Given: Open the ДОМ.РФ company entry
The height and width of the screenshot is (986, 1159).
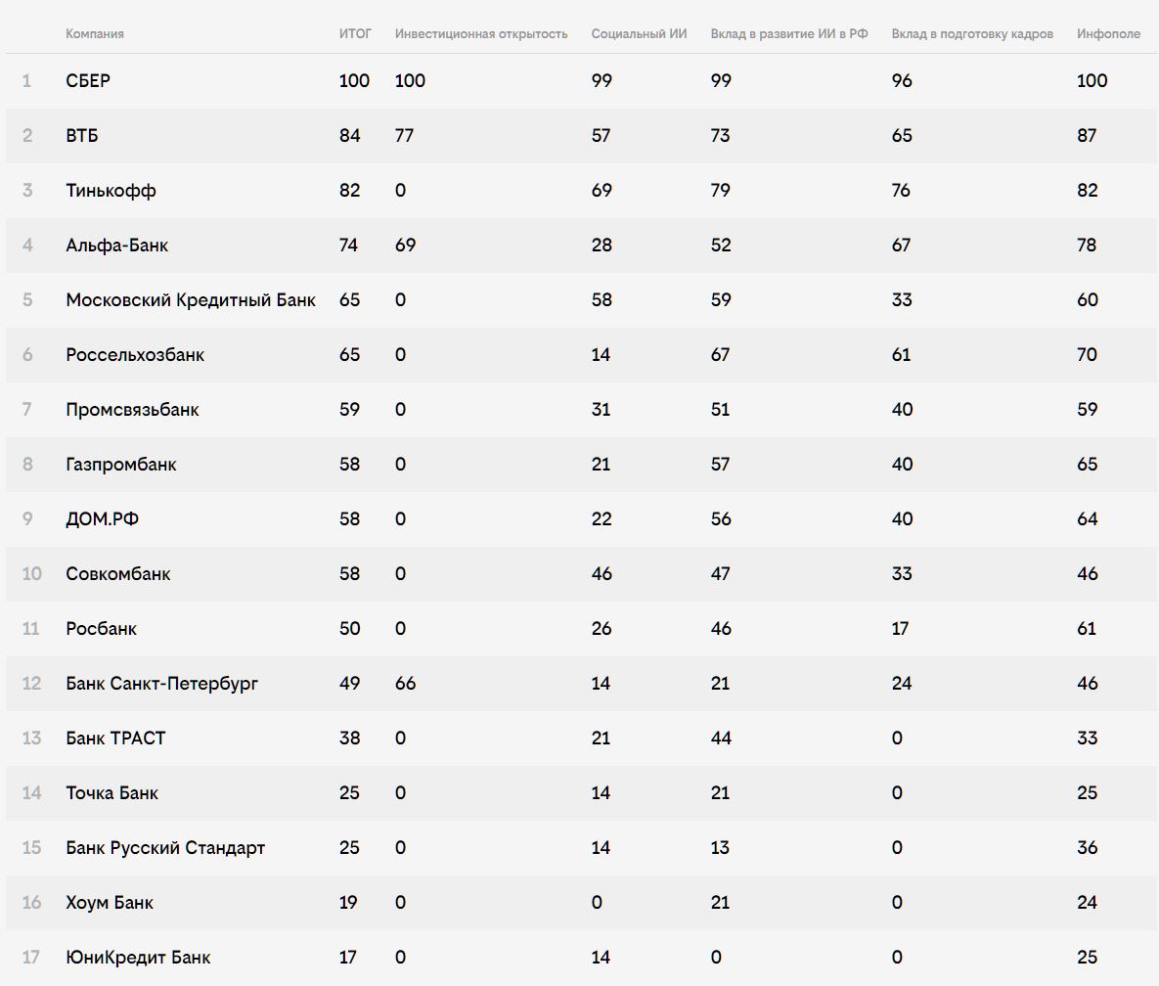Looking at the screenshot, I should point(102,518).
